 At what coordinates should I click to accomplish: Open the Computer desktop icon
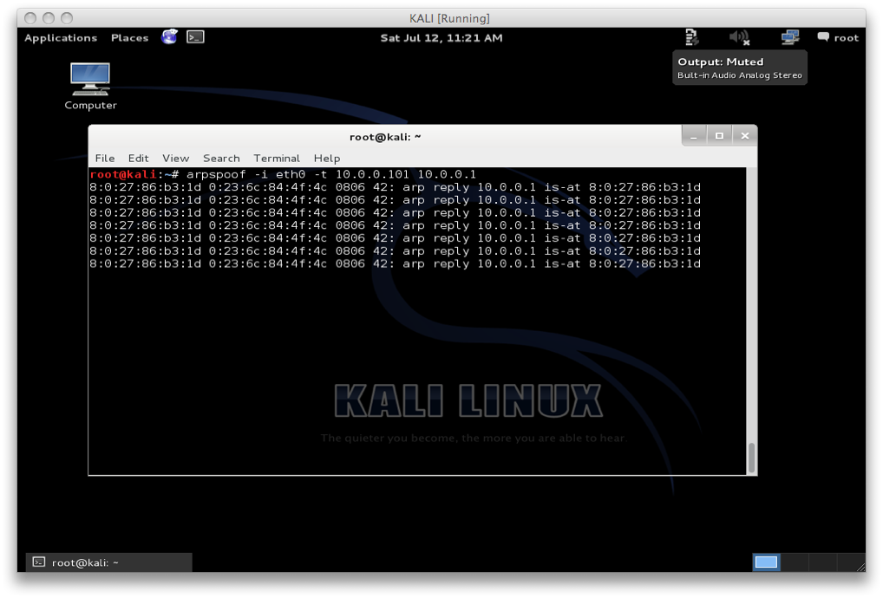[x=90, y=86]
